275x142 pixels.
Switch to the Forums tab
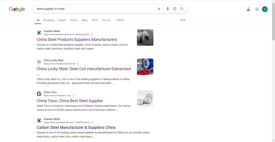point(106,20)
